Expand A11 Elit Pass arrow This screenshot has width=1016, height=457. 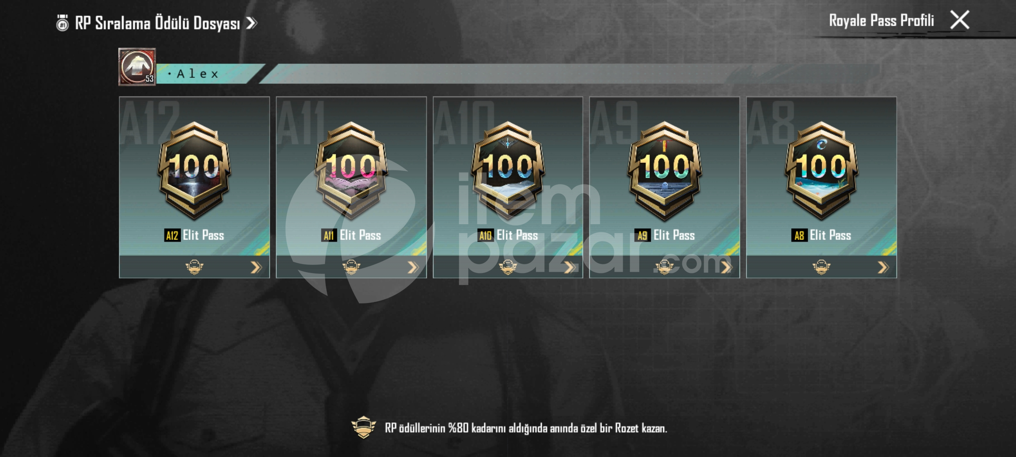(x=413, y=267)
